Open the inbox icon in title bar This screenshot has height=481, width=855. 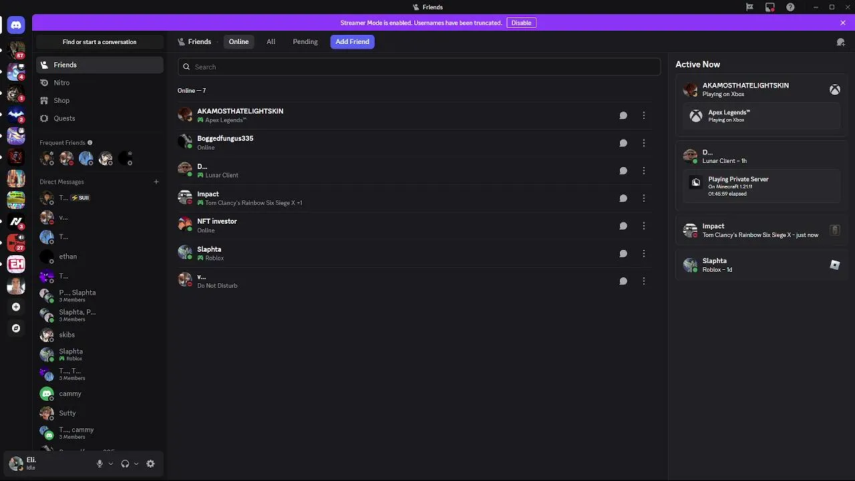point(770,7)
